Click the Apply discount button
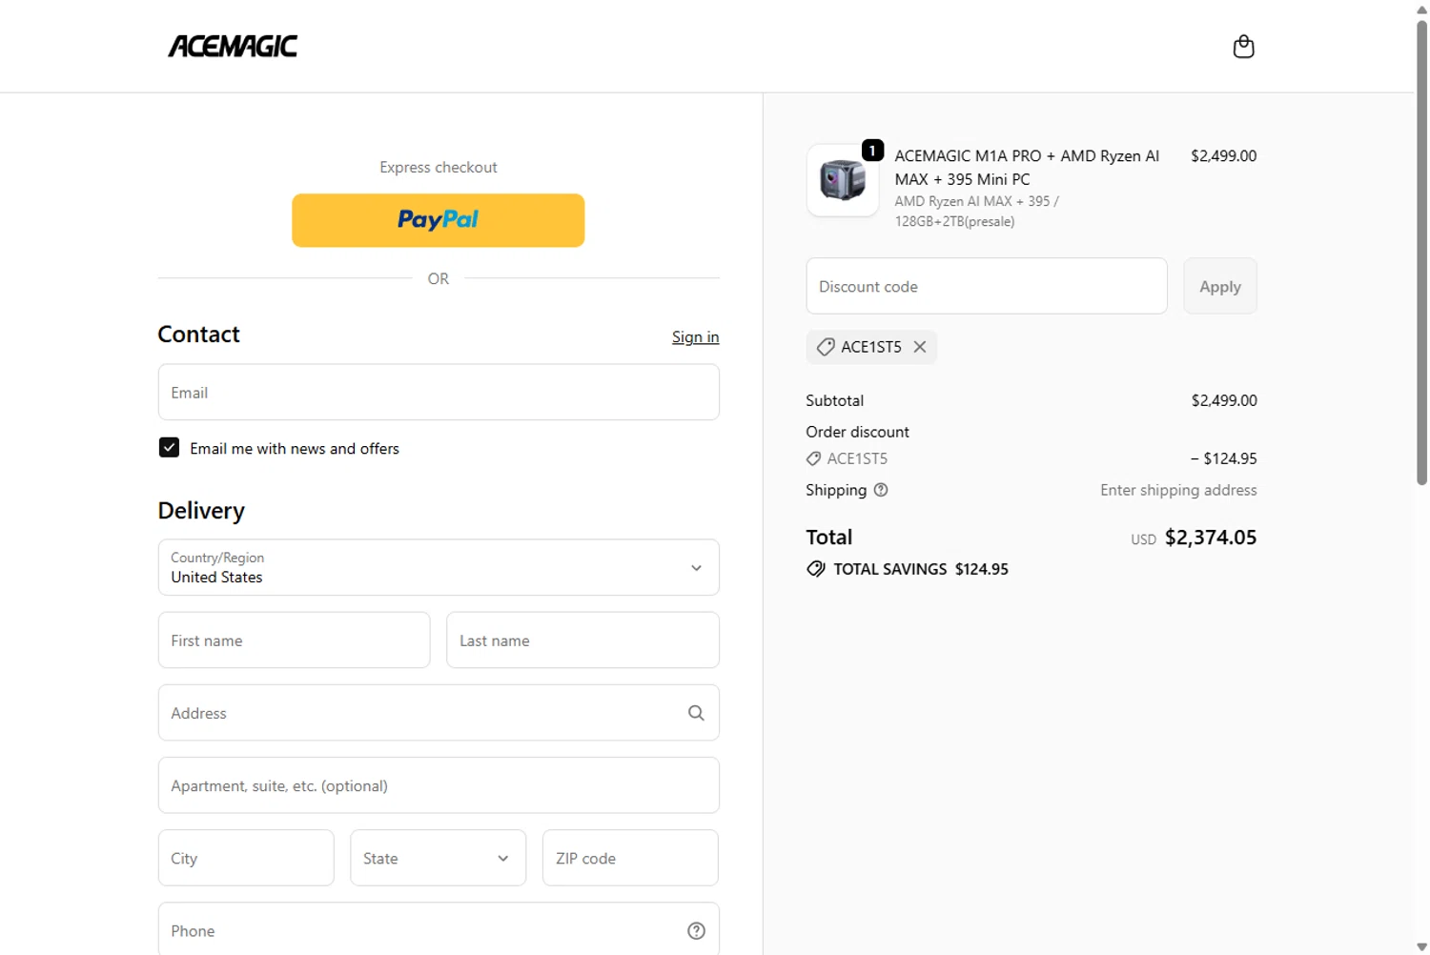This screenshot has height=955, width=1430. (x=1219, y=286)
